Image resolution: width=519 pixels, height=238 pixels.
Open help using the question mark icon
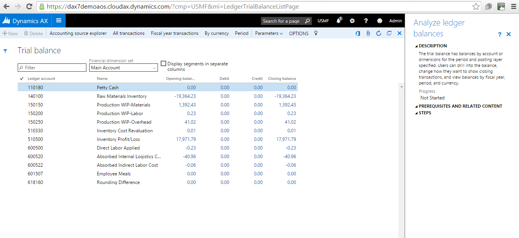pyautogui.click(x=366, y=21)
